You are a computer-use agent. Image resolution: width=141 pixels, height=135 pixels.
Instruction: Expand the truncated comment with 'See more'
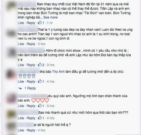click(x=50, y=17)
